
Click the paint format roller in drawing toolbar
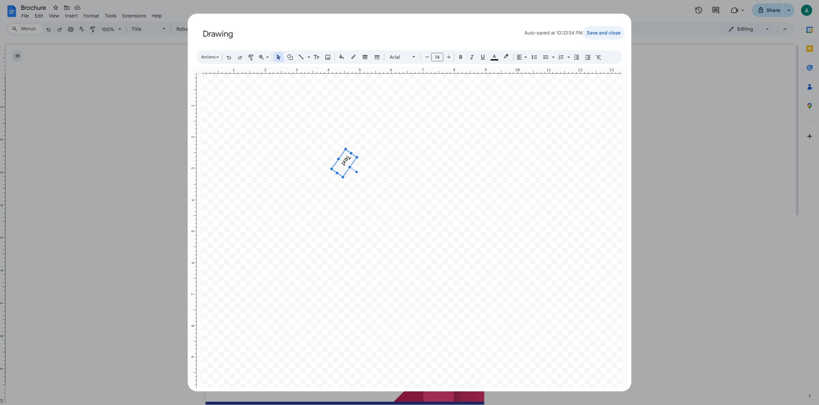pos(251,57)
